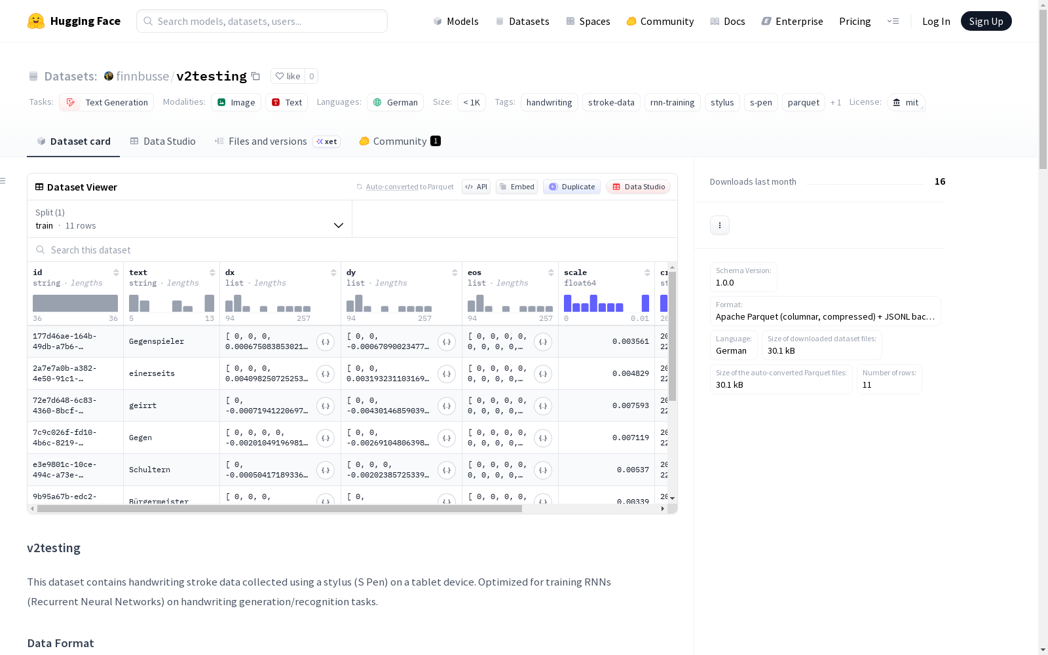Viewport: 1048px width, 655px height.
Task: Expand JSON for dx in geirrt row
Action: pyautogui.click(x=326, y=406)
